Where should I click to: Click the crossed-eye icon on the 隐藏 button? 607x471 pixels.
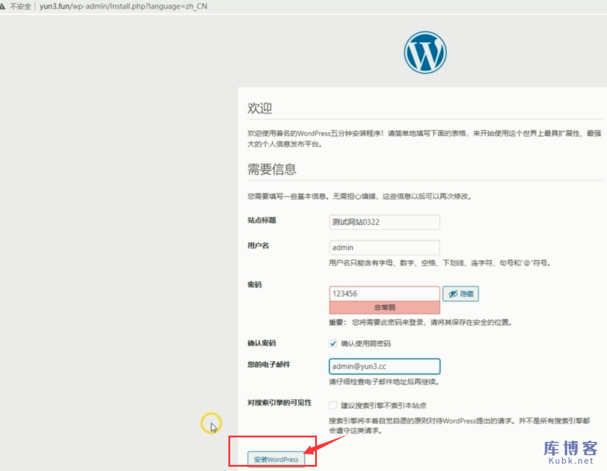[453, 294]
